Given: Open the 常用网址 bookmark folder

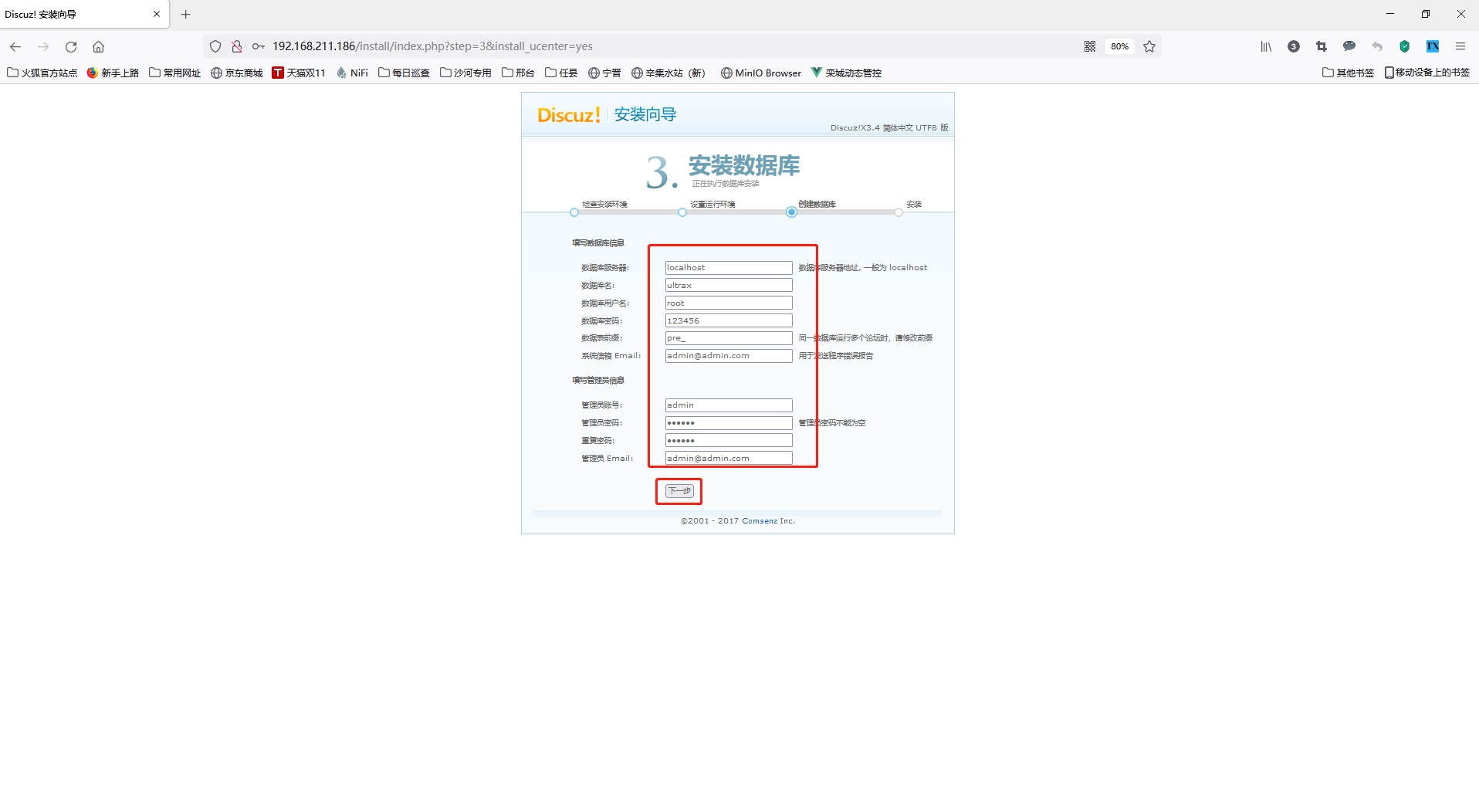Looking at the screenshot, I should pyautogui.click(x=175, y=73).
